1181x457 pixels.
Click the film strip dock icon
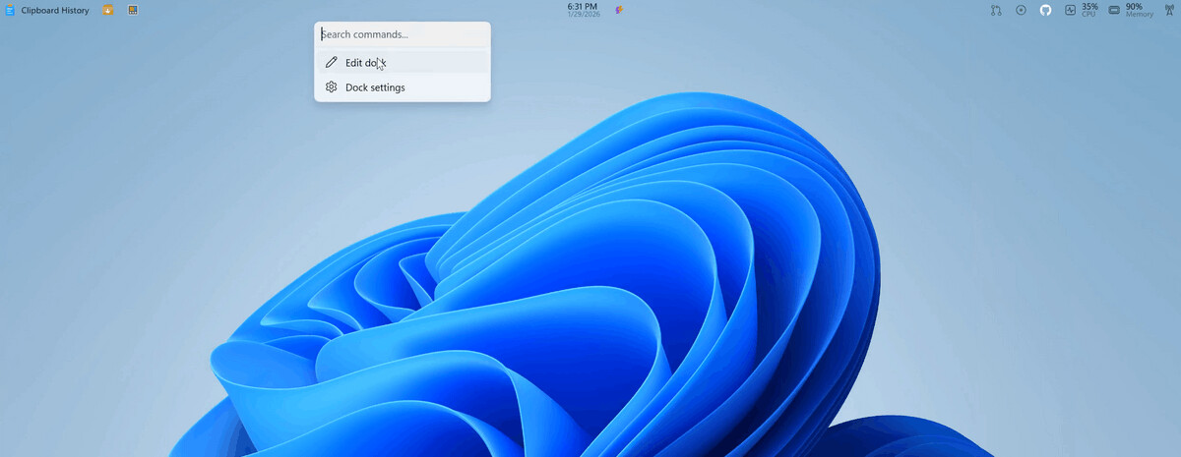tap(133, 10)
